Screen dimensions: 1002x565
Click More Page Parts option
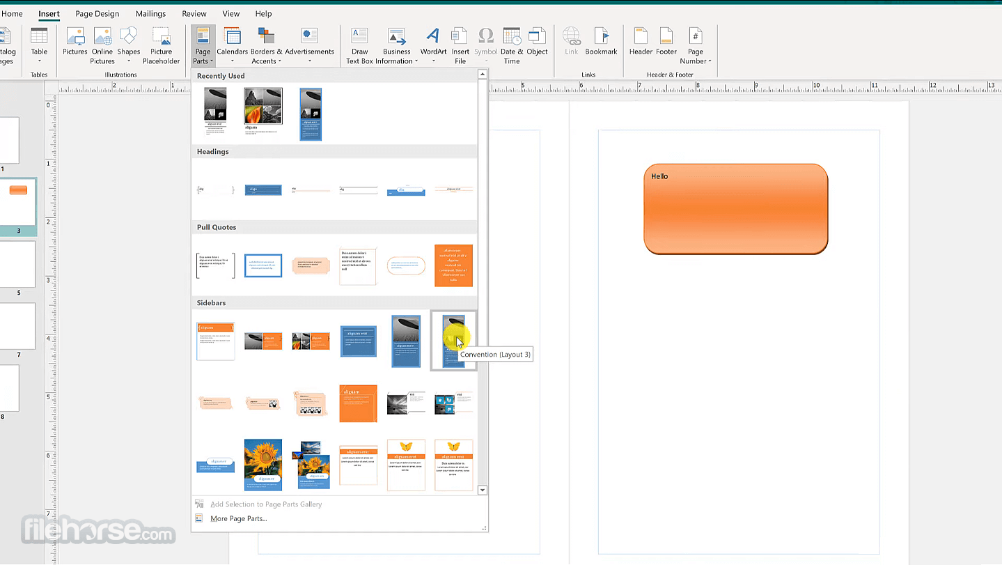[x=239, y=518]
